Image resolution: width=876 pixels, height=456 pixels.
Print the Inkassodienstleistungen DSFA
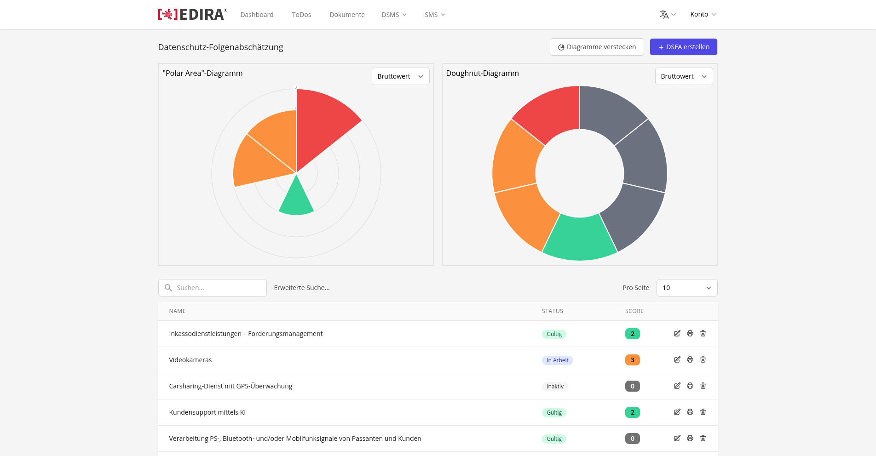[x=690, y=334]
